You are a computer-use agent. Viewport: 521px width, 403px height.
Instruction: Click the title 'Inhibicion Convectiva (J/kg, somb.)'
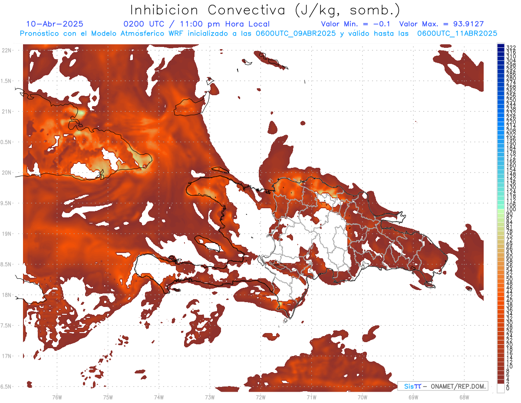click(x=265, y=10)
